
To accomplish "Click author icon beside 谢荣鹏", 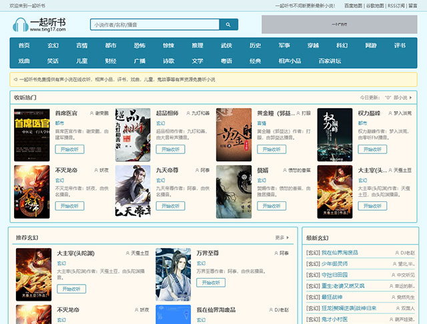I will pyautogui.click(x=91, y=113).
